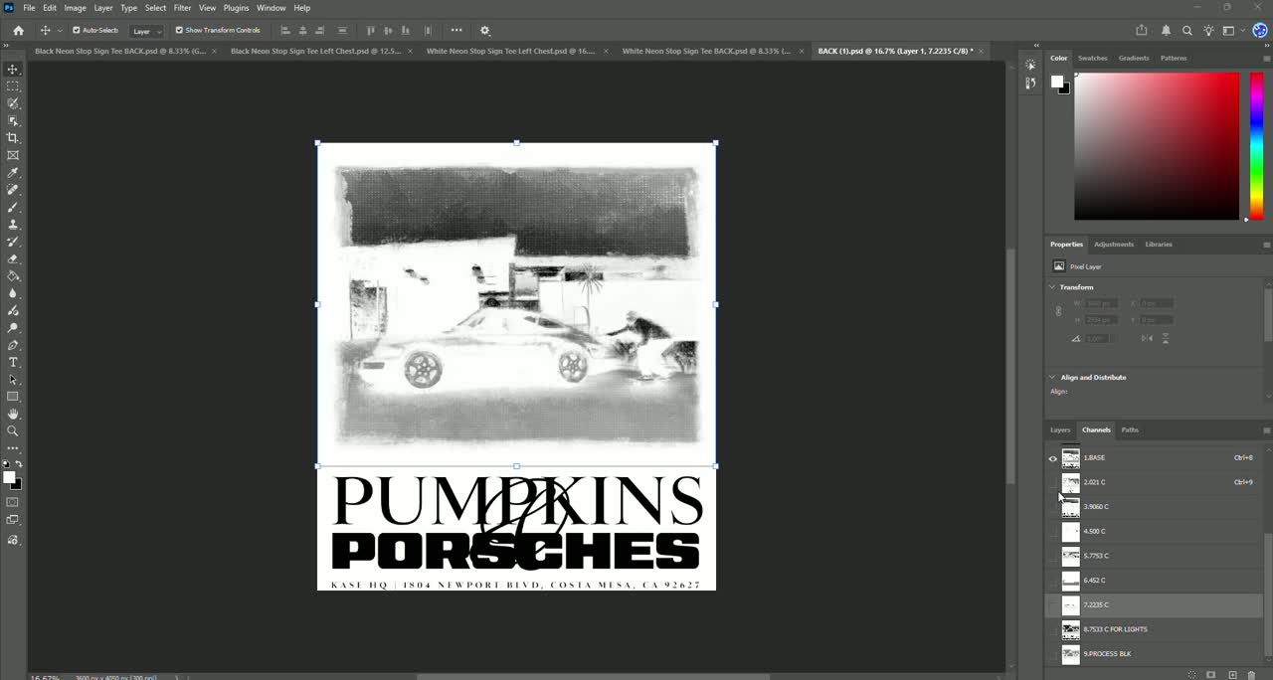Open the Plugins menu
The image size is (1273, 680).
236,8
